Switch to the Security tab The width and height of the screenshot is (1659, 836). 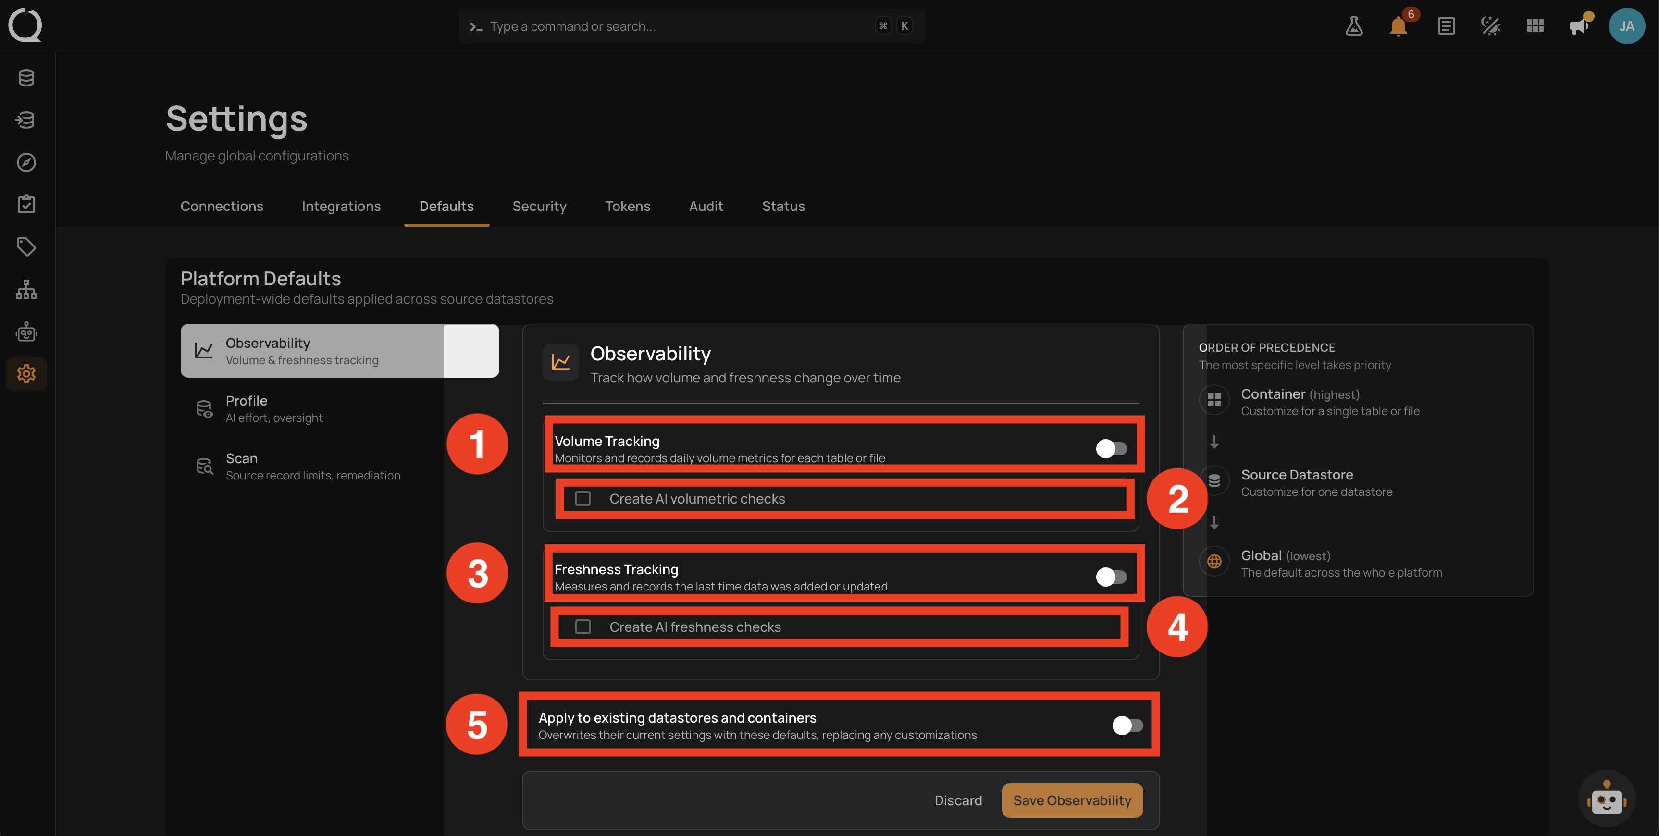539,206
